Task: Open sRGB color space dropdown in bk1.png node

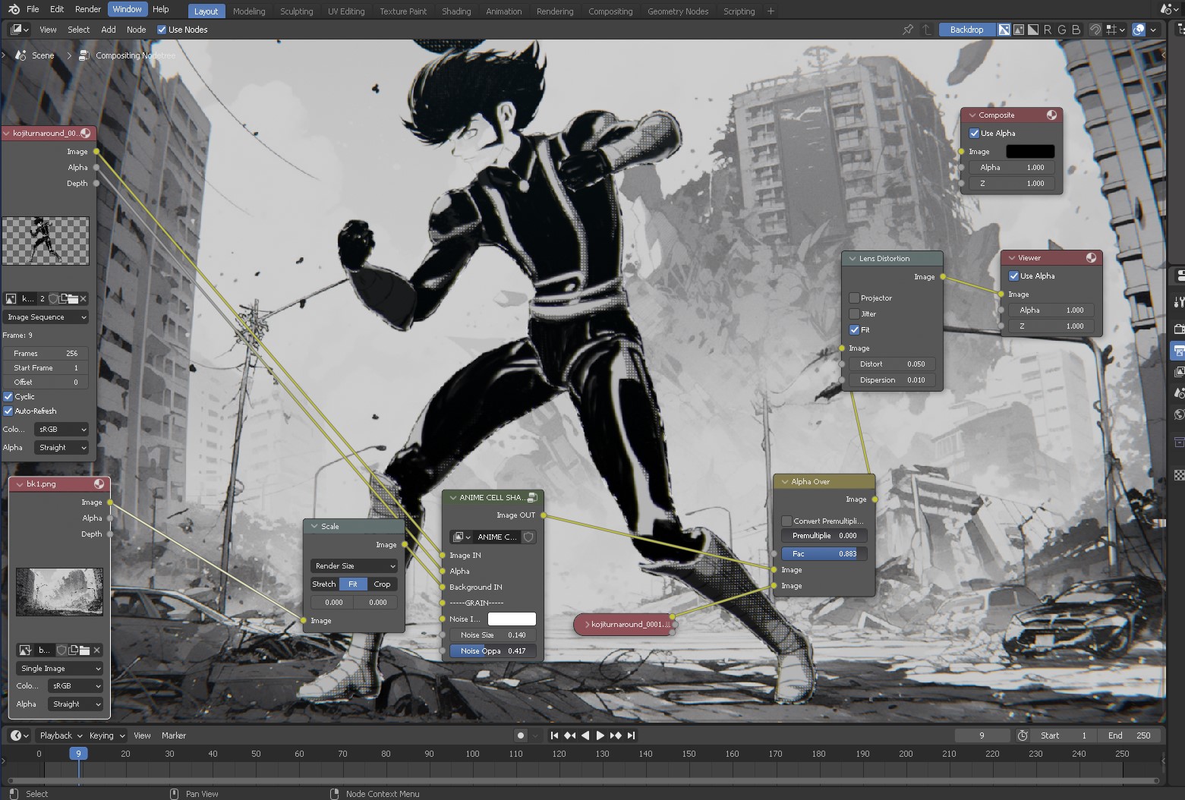Action: coord(75,685)
